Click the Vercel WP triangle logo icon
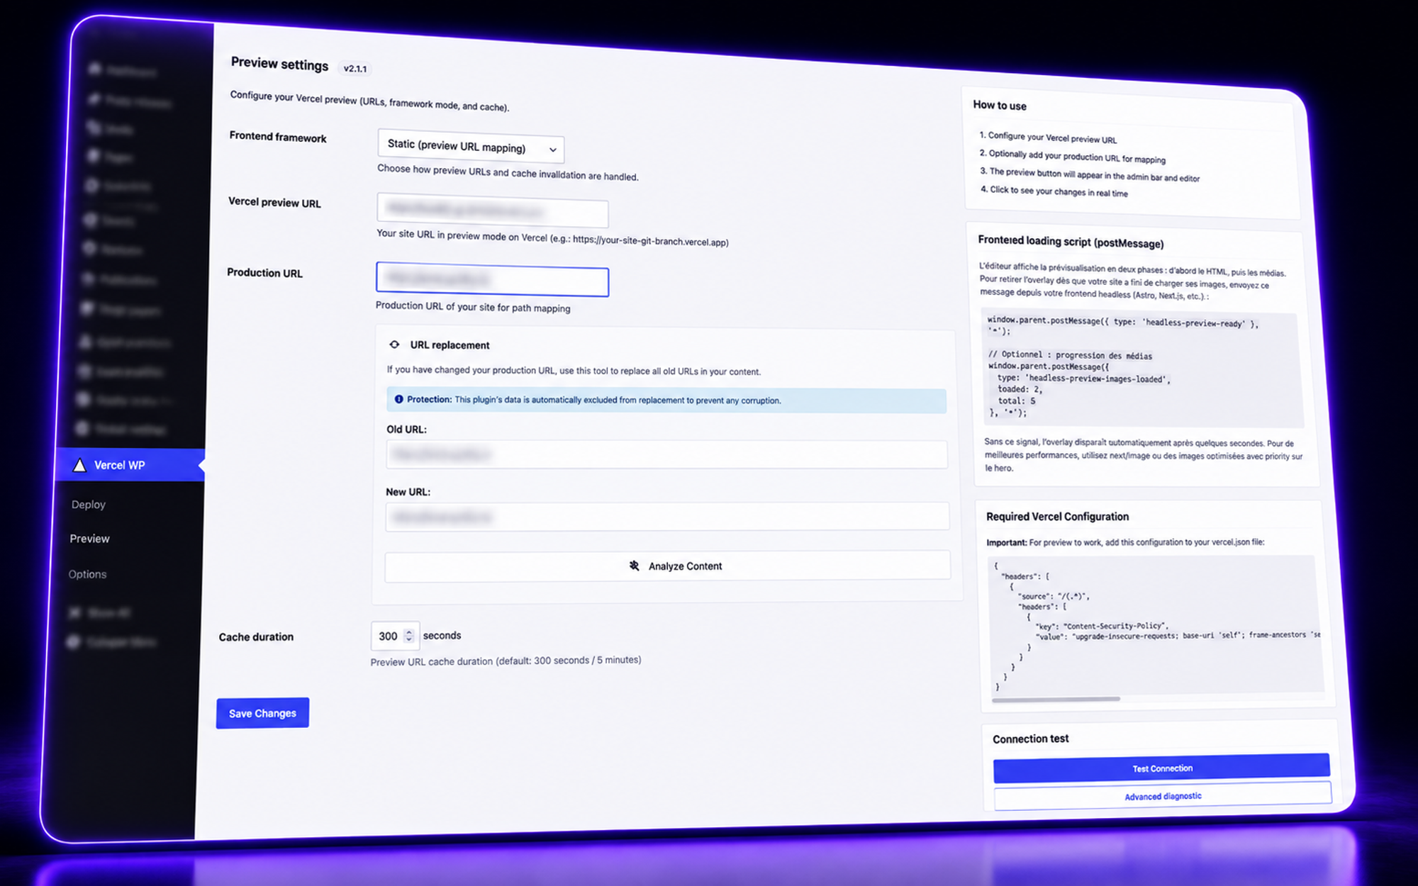This screenshot has width=1418, height=886. point(79,465)
